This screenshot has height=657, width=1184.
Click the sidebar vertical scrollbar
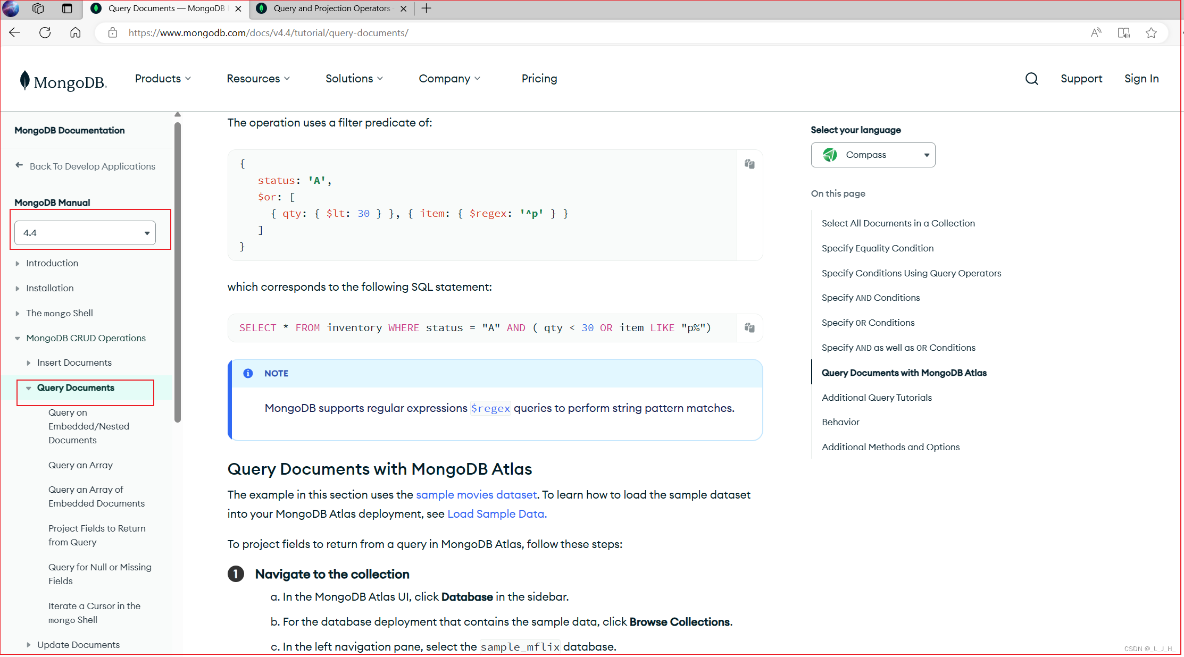pyautogui.click(x=178, y=271)
